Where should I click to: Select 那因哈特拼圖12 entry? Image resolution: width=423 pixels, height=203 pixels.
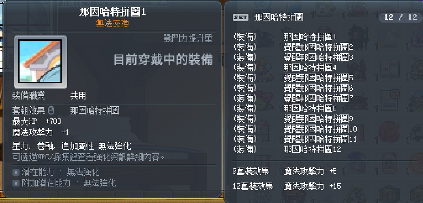(312, 149)
